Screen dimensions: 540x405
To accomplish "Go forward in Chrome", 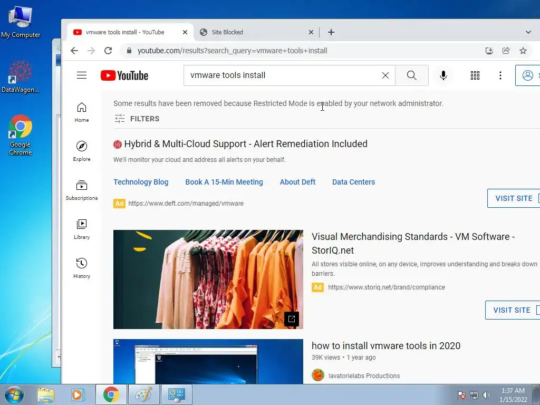I will pyautogui.click(x=91, y=51).
